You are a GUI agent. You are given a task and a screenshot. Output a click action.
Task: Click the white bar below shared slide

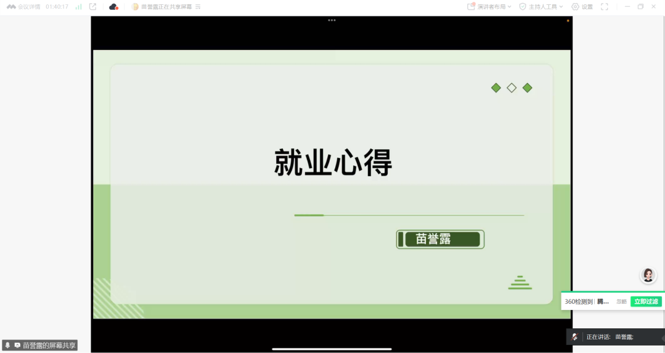click(332, 349)
